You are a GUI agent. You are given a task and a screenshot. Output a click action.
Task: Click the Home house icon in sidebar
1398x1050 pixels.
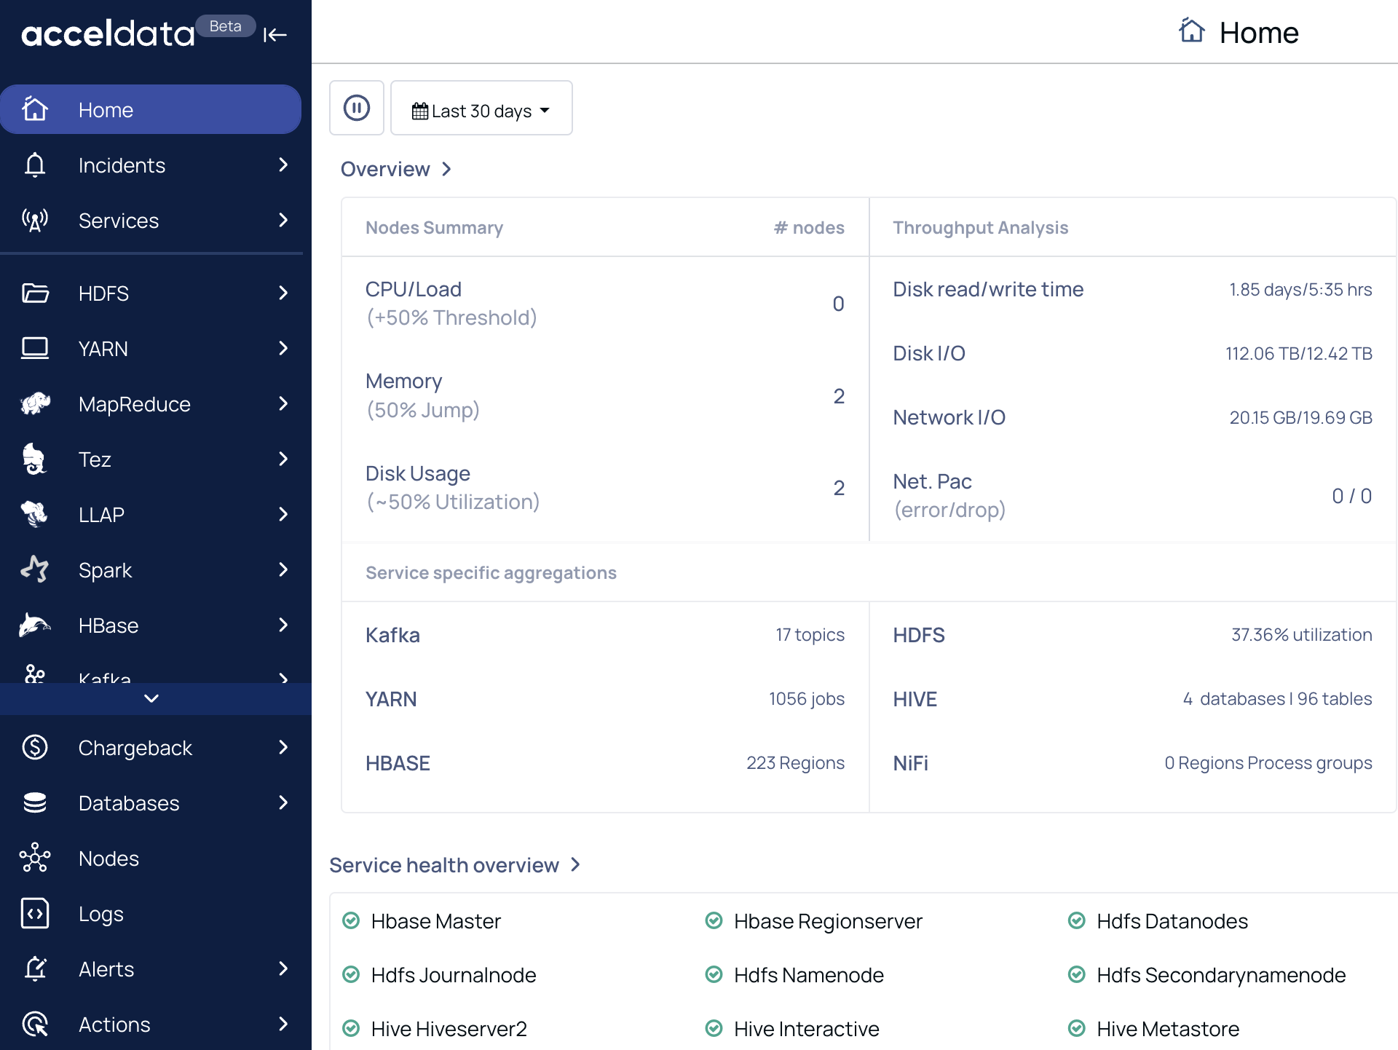pyautogui.click(x=35, y=109)
